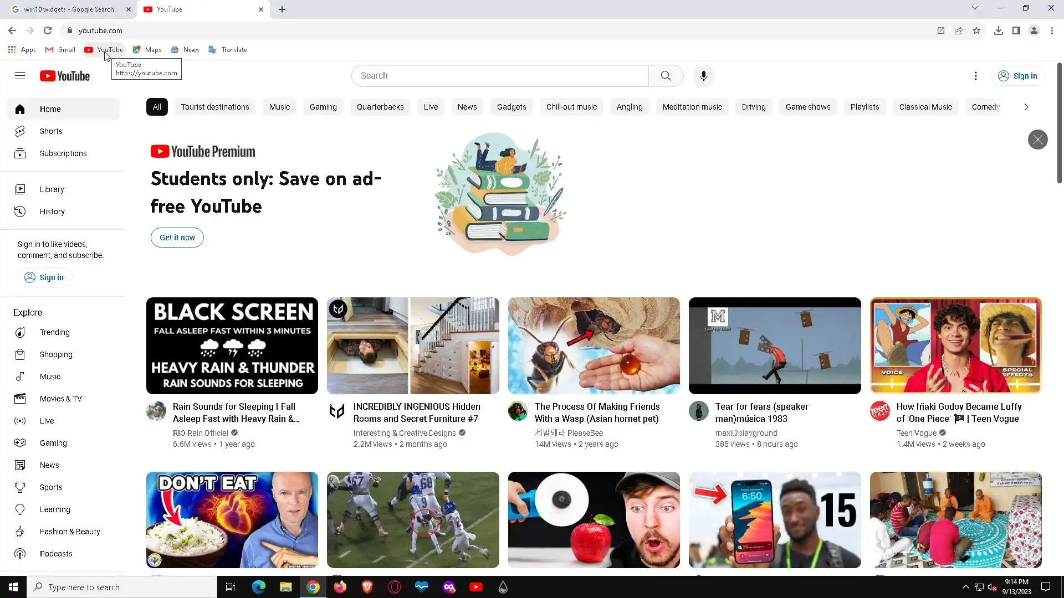Open Trending in the Explore section
This screenshot has height=598, width=1064.
pyautogui.click(x=54, y=332)
